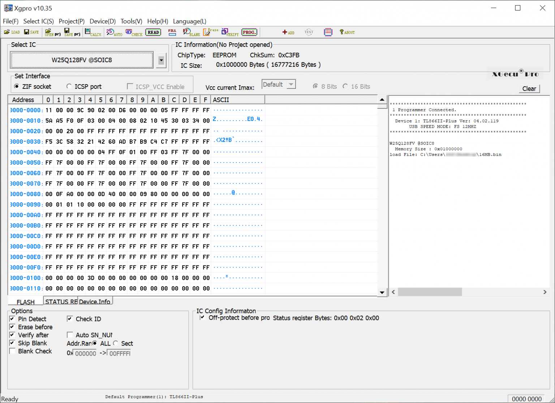The height and width of the screenshot is (403, 555).
Task: Open the File(F) menu
Action: [x=10, y=21]
